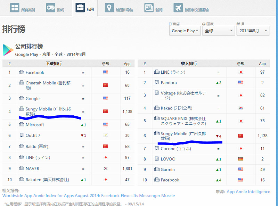Click Cocone in the revenue ranking
The image size is (278, 206).
coord(176,149)
